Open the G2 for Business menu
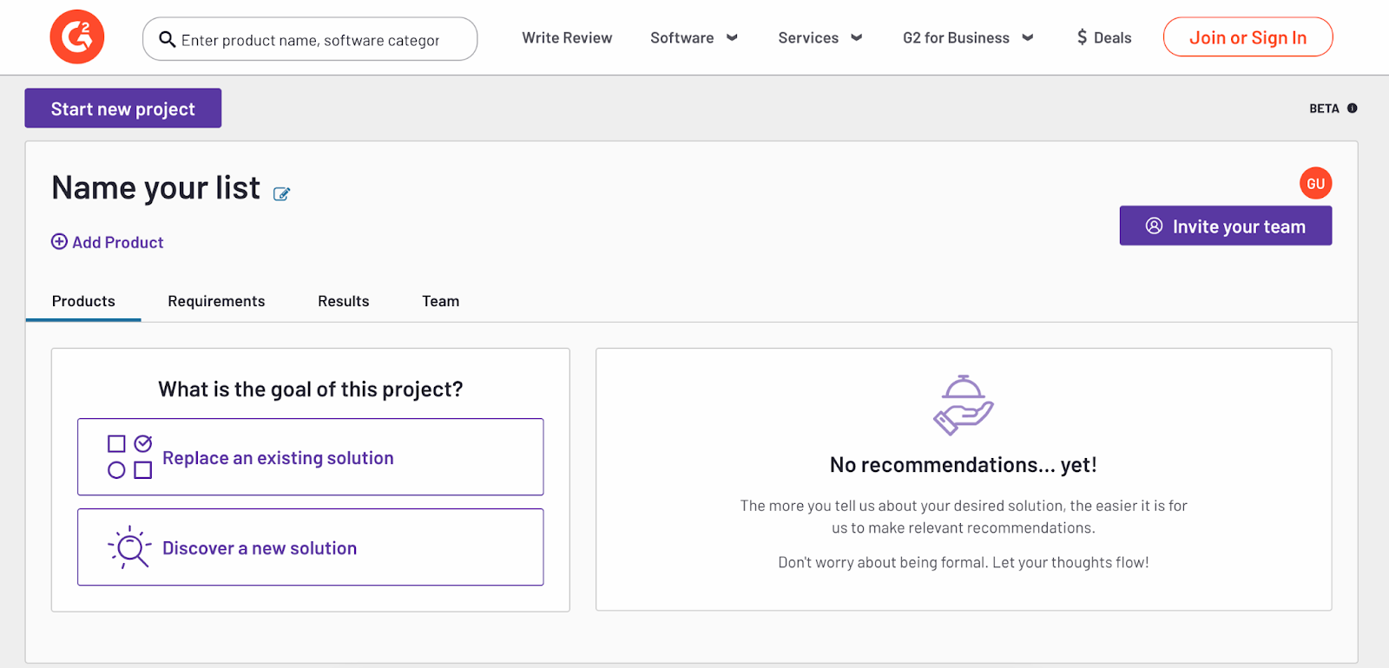Image resolution: width=1389 pixels, height=668 pixels. tap(968, 37)
